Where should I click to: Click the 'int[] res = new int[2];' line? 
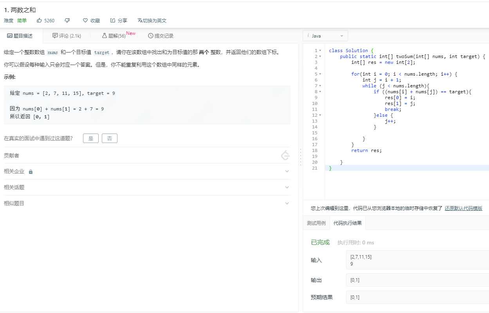(x=383, y=62)
